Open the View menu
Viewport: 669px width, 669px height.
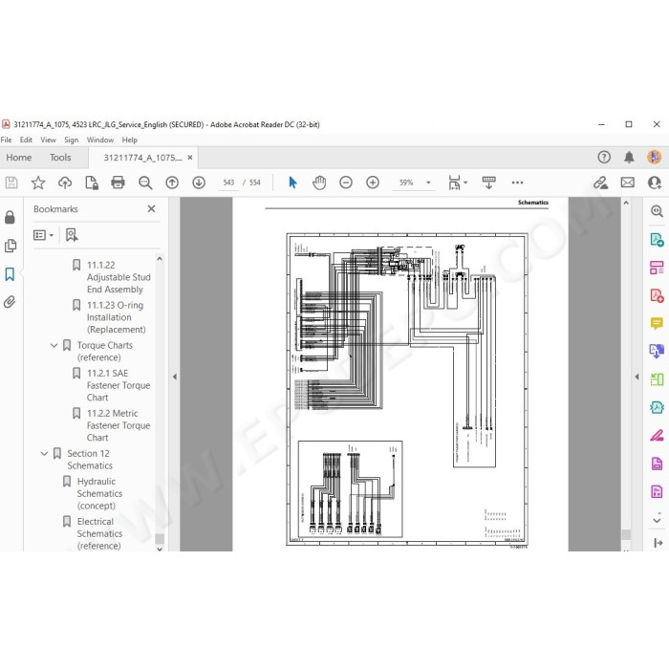click(x=48, y=140)
